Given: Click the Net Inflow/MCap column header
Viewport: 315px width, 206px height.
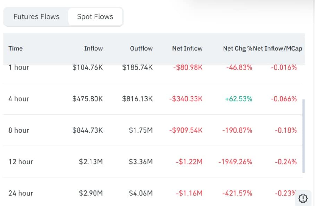Looking at the screenshot, I should [x=278, y=48].
